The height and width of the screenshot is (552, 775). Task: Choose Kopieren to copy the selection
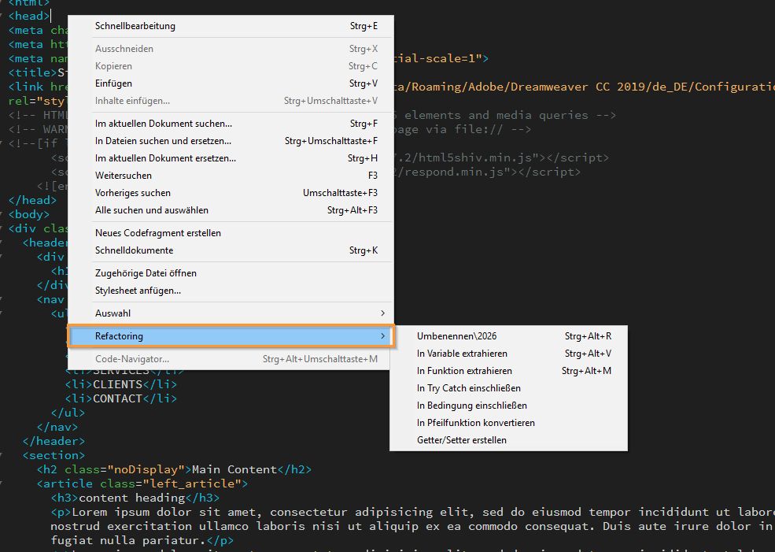pos(113,66)
